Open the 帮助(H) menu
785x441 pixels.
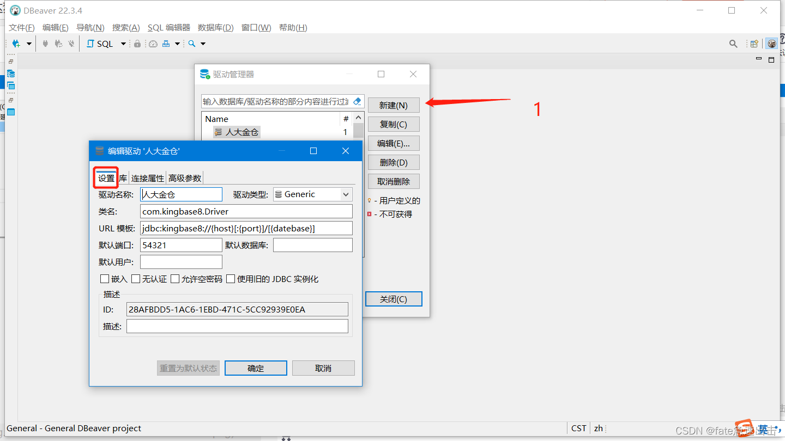coord(293,28)
